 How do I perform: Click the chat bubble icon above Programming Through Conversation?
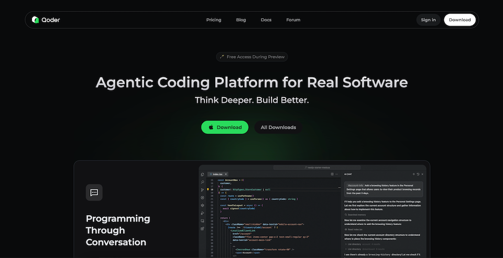pos(94,193)
